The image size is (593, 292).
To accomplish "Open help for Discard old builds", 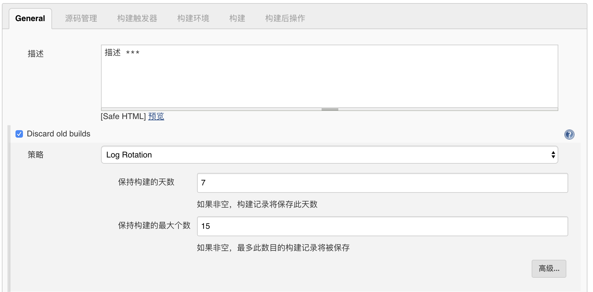I will [x=569, y=135].
